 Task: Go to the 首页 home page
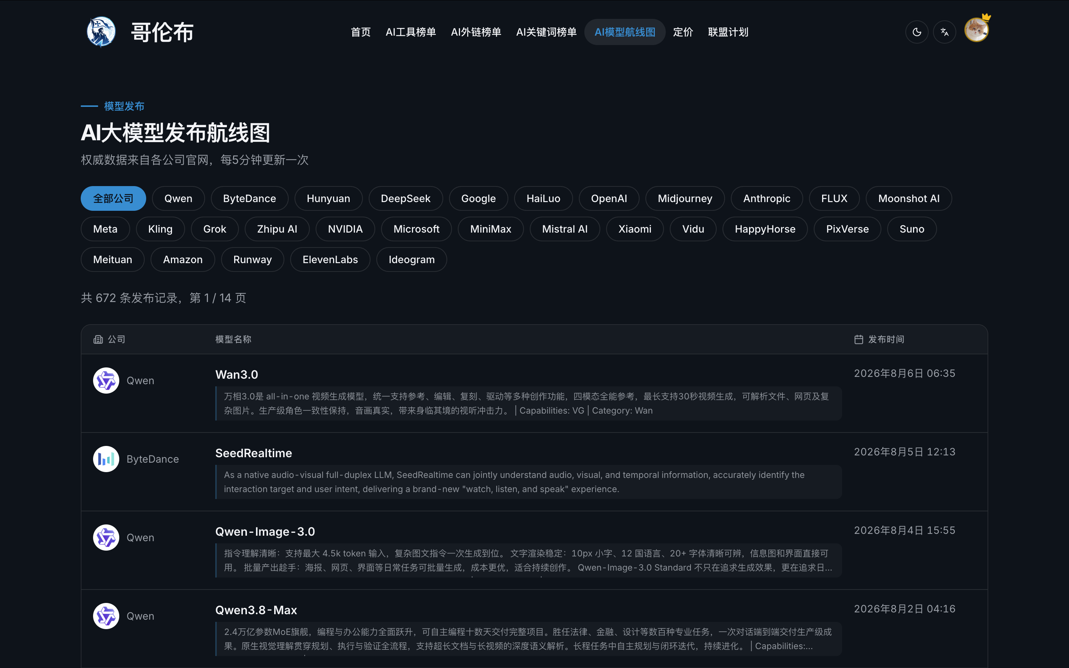(x=361, y=32)
